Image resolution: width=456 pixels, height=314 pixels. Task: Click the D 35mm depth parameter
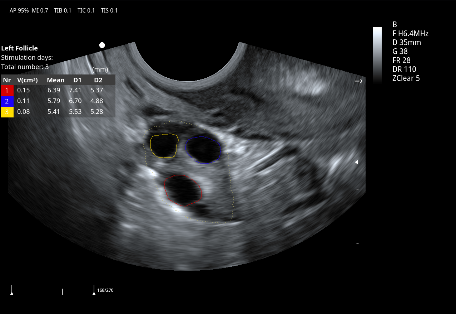click(x=407, y=43)
